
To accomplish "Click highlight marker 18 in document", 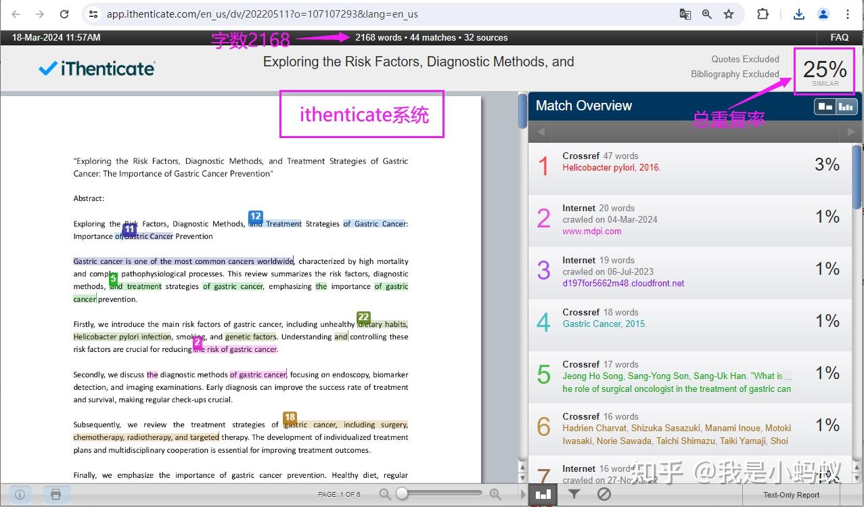I will click(x=290, y=418).
